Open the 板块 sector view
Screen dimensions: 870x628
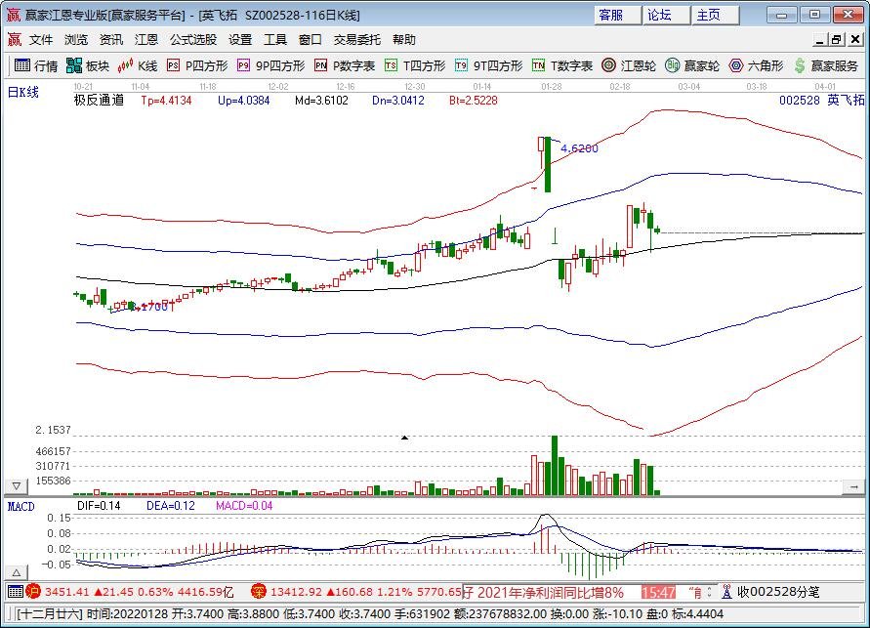[87, 66]
